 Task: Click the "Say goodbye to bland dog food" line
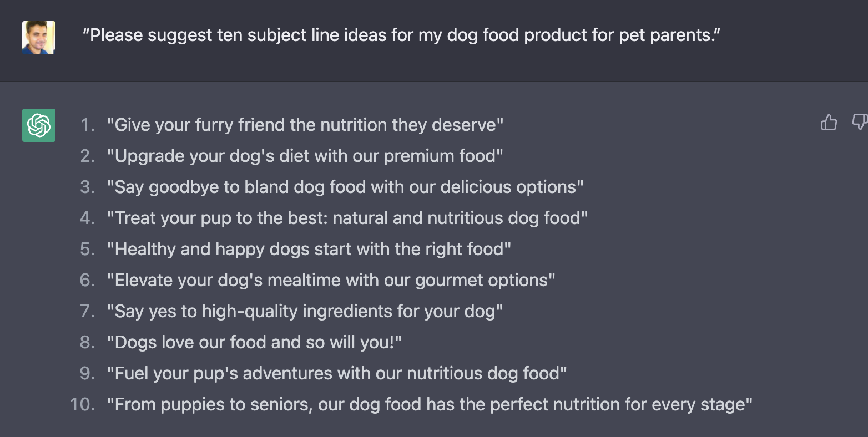tap(345, 187)
